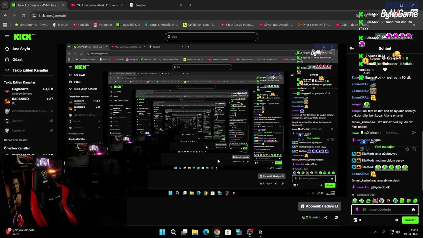Open the apps grid in bookmarks bar
This screenshot has width=423, height=238.
tap(5, 25)
